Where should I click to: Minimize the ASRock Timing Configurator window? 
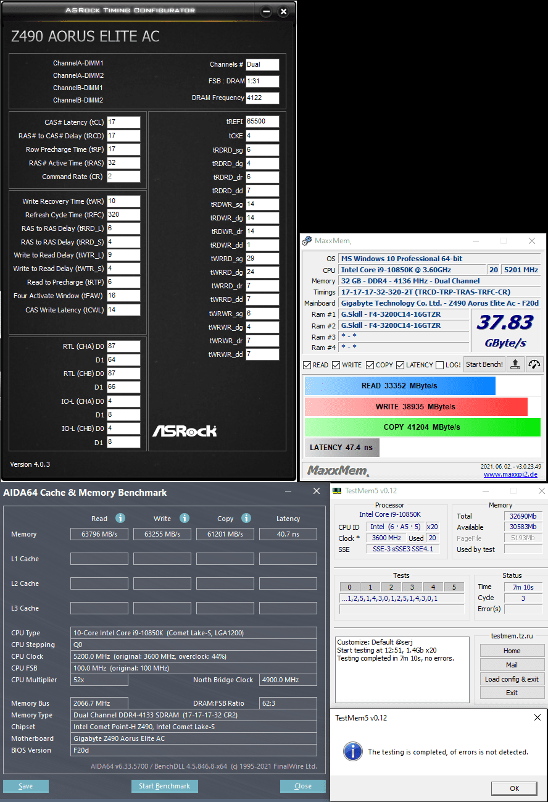265,12
